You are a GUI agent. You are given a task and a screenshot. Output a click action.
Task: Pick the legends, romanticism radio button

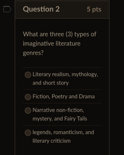28,133
